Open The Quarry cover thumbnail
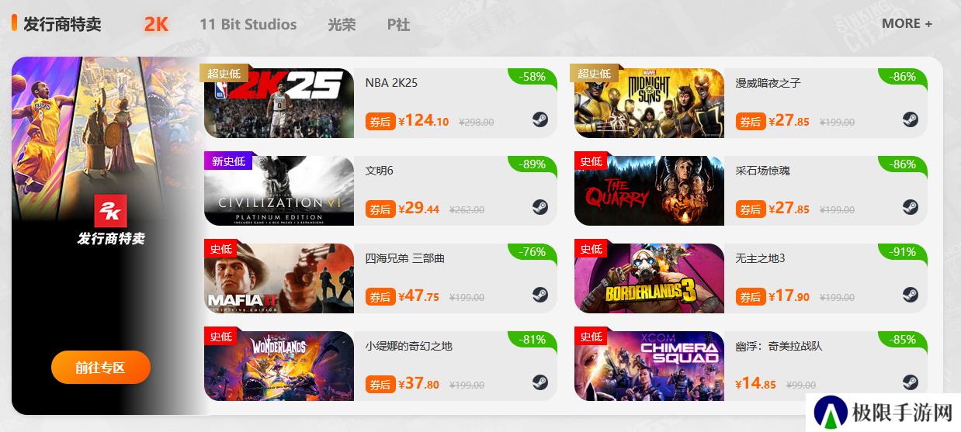The image size is (961, 432). (x=649, y=191)
